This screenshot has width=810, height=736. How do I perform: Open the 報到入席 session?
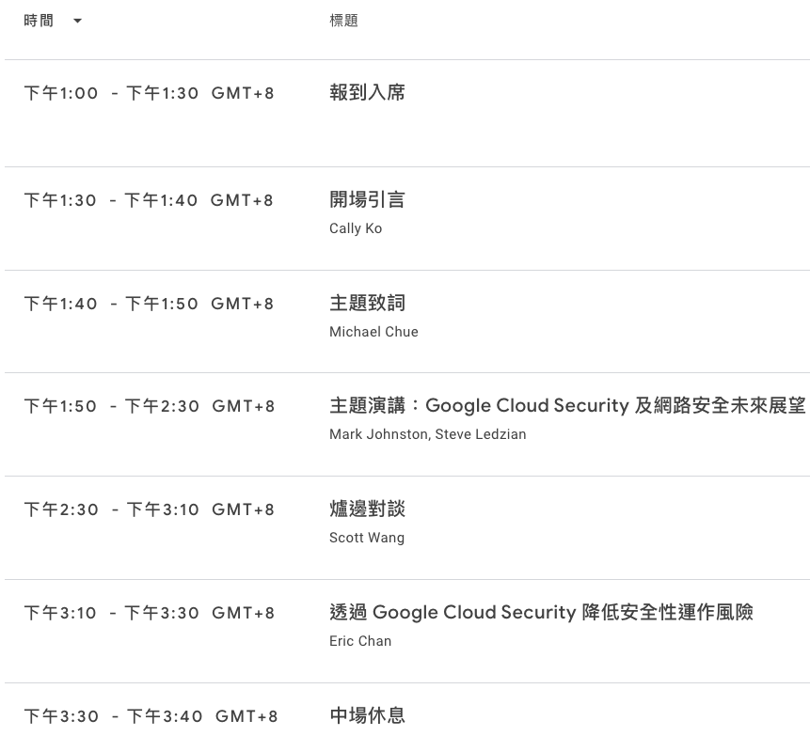(x=367, y=93)
